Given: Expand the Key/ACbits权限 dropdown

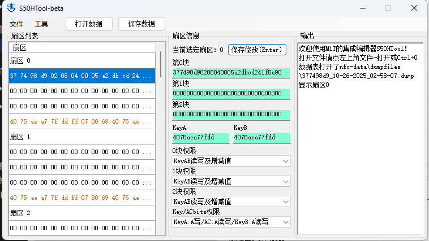Looking at the screenshot, I should pos(231,222).
